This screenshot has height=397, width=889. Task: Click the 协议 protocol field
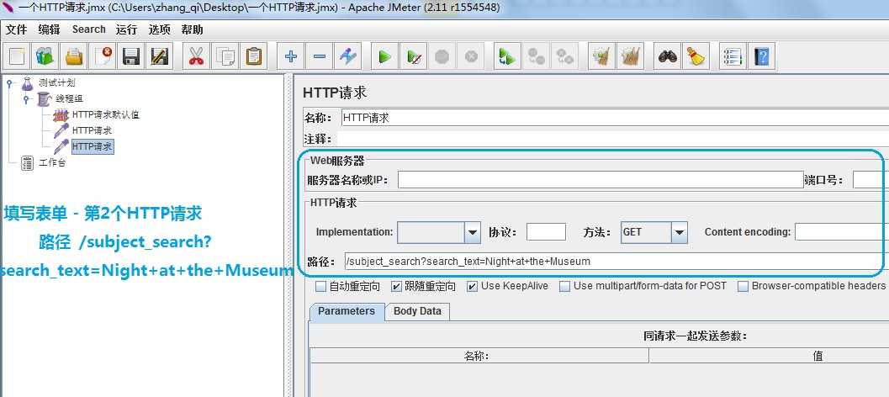pyautogui.click(x=546, y=232)
